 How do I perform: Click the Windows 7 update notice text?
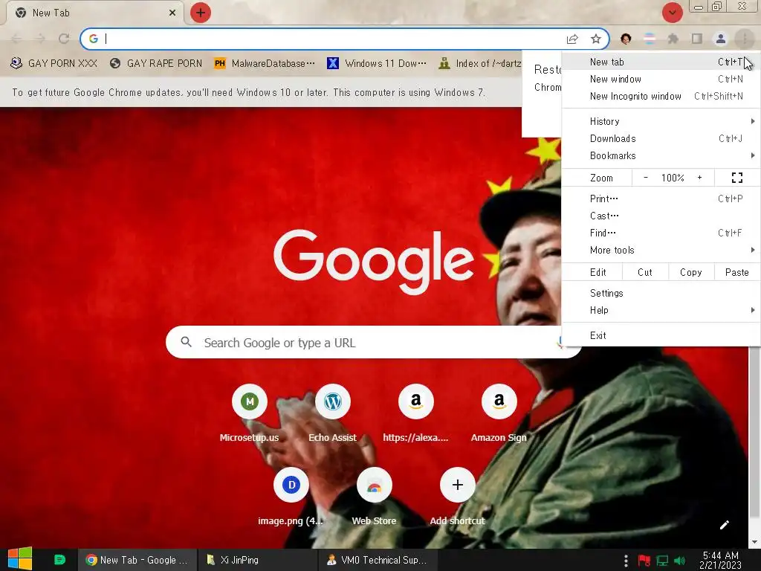point(248,92)
